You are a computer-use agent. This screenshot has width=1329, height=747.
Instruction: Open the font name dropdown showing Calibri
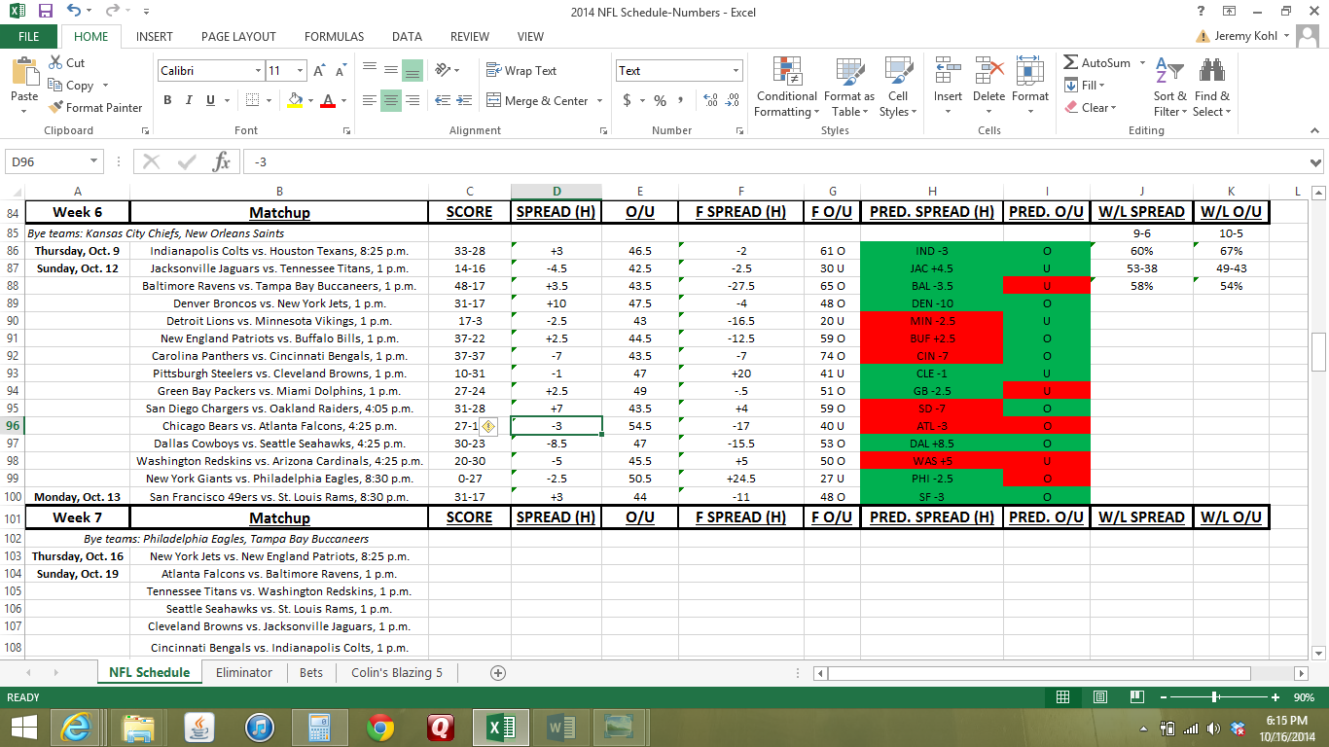[258, 71]
